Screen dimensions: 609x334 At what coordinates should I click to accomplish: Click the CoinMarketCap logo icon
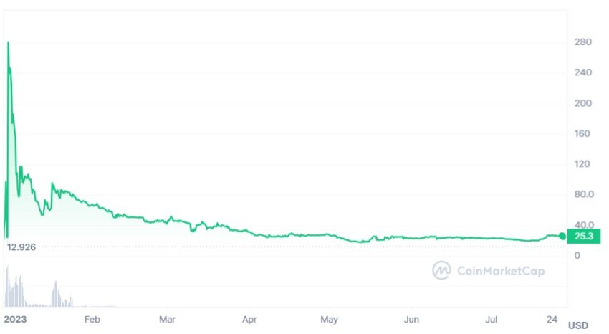[x=441, y=270]
